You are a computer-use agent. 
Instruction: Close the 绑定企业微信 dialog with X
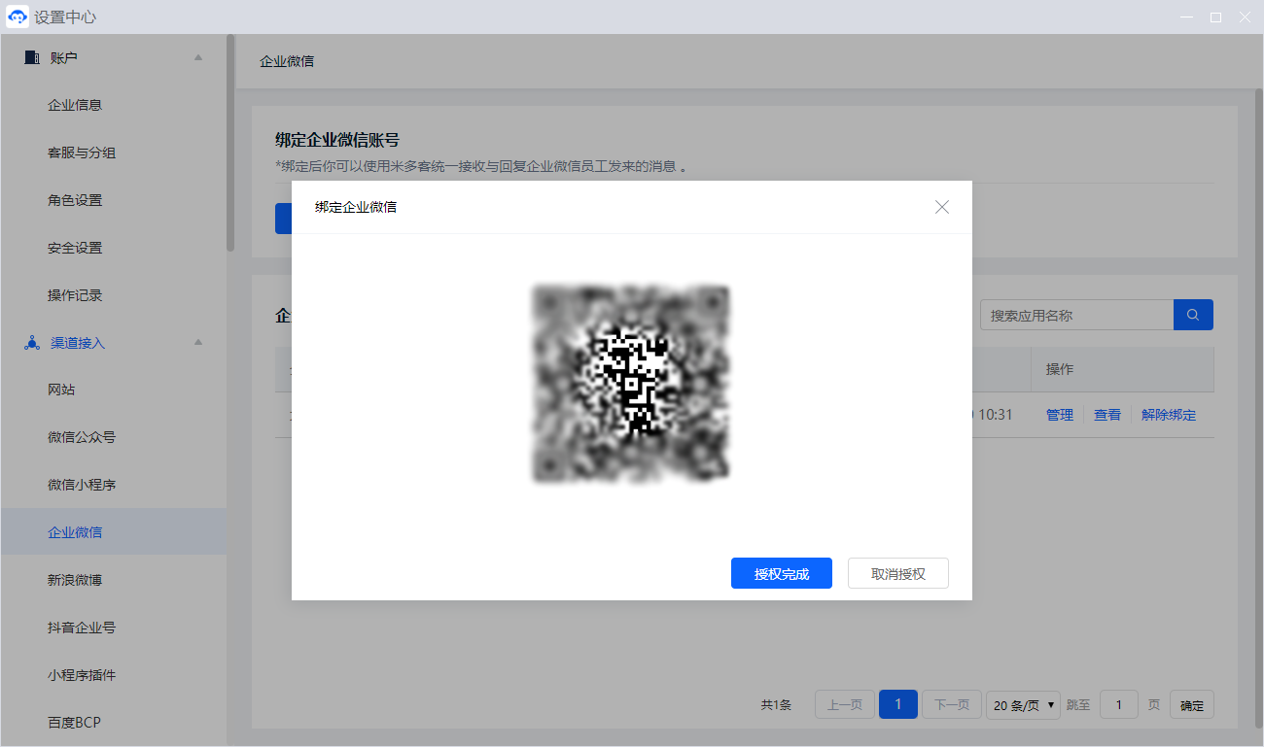coord(941,207)
